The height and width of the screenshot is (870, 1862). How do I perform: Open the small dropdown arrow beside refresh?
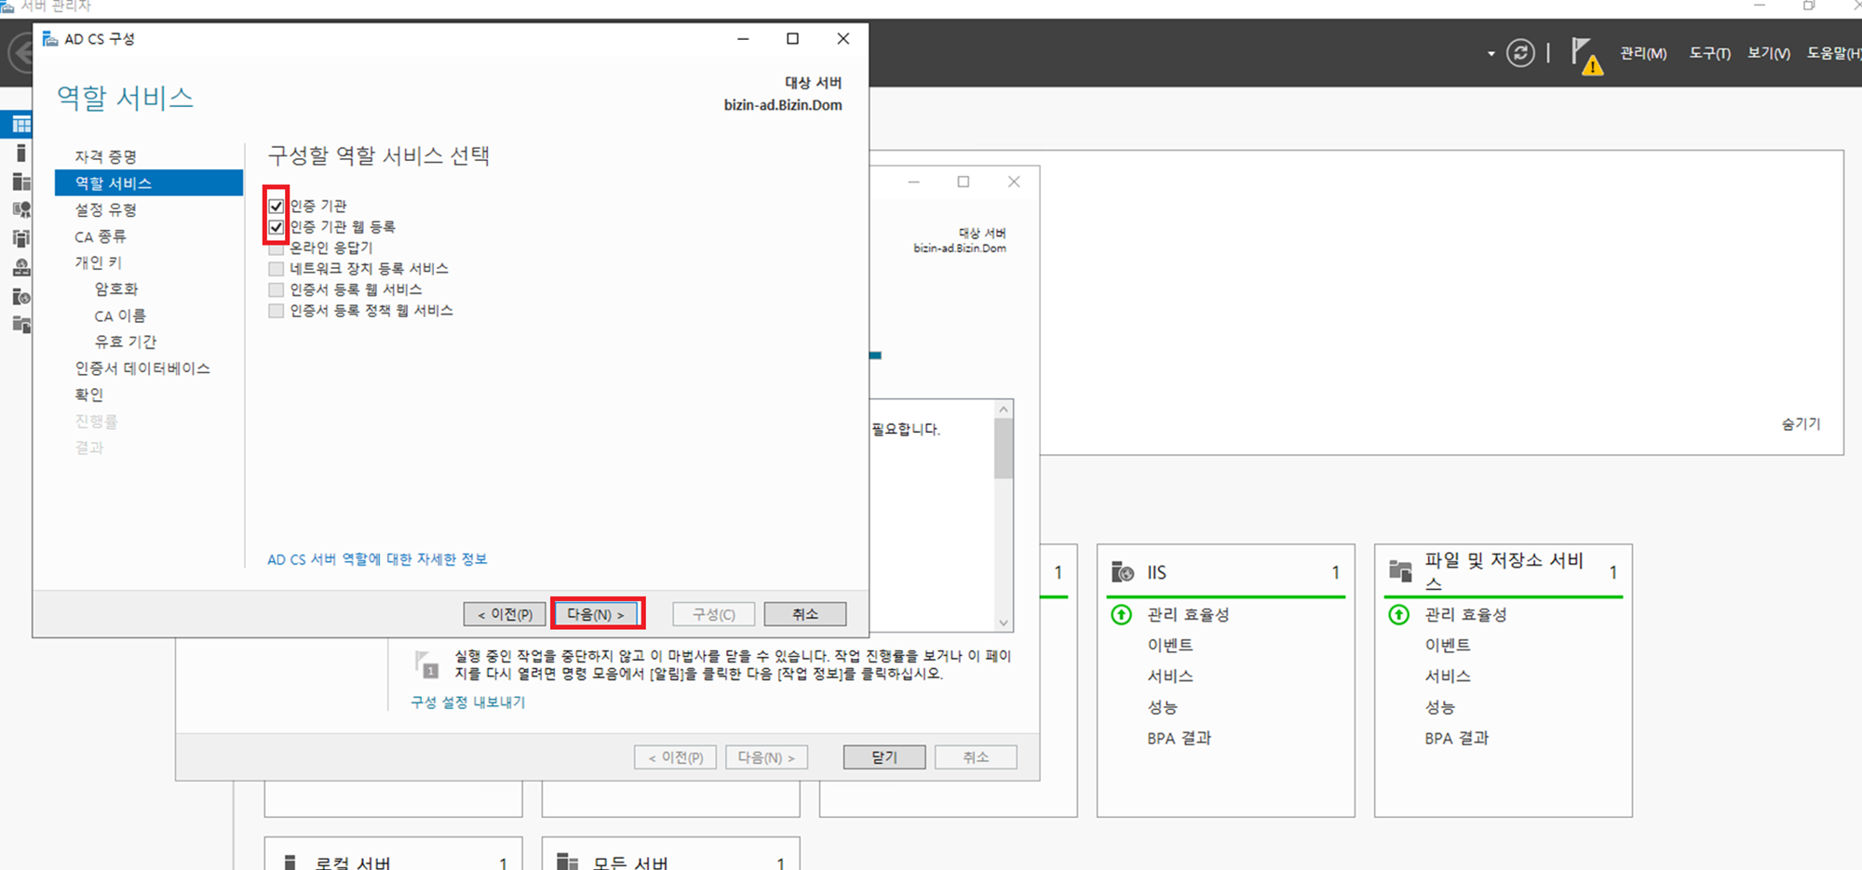1491,54
